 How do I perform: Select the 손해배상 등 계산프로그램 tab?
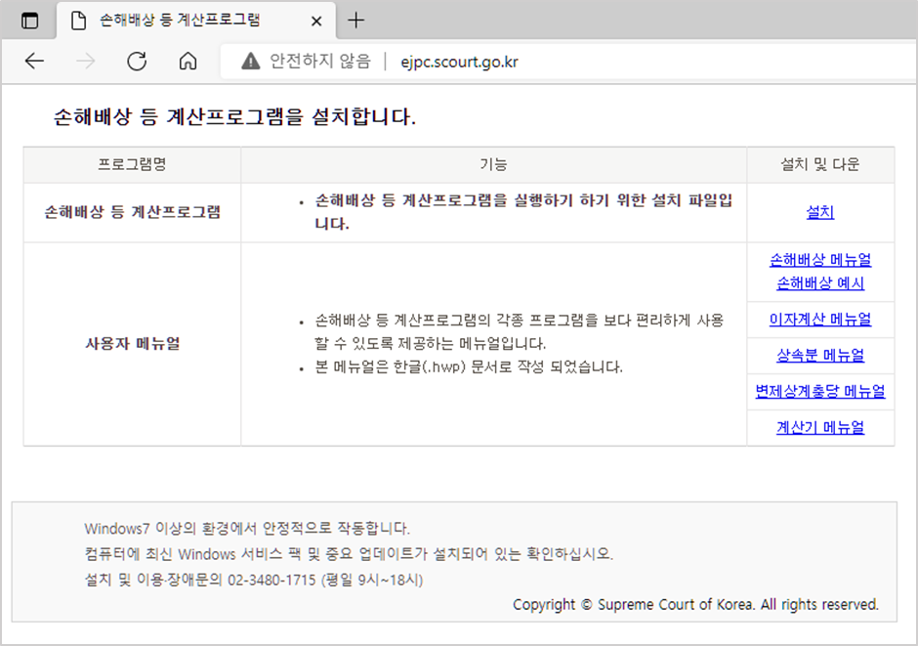click(x=195, y=21)
